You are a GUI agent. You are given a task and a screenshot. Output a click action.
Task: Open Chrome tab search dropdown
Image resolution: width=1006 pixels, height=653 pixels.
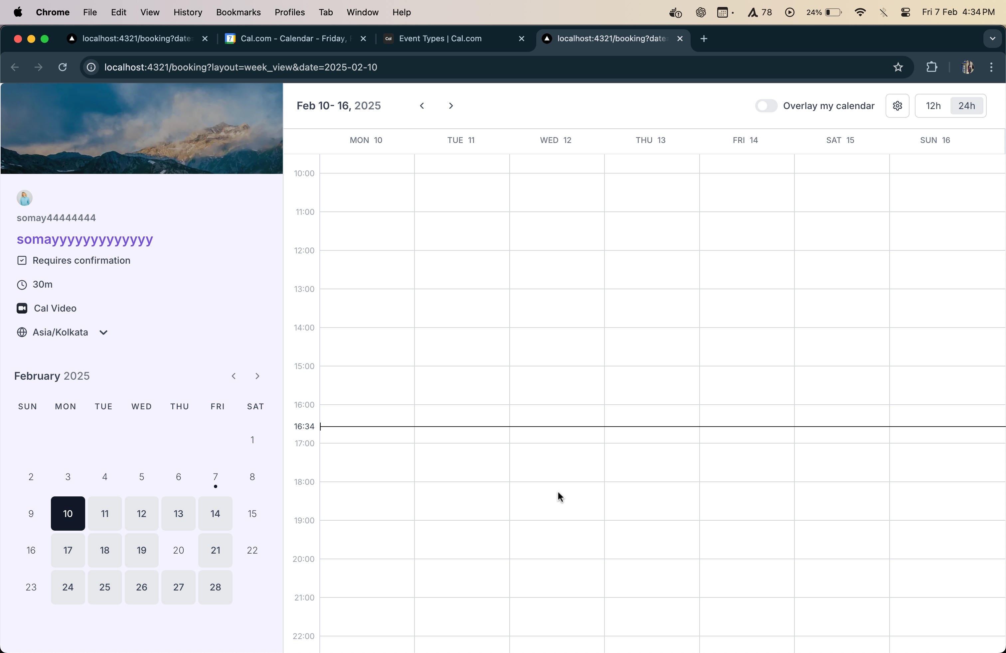992,39
